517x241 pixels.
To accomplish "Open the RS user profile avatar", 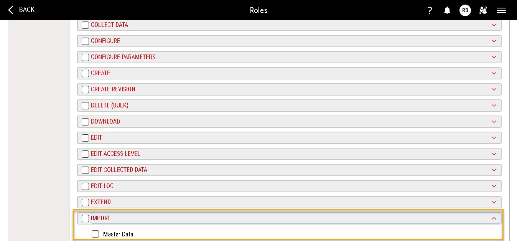I will pyautogui.click(x=465, y=10).
